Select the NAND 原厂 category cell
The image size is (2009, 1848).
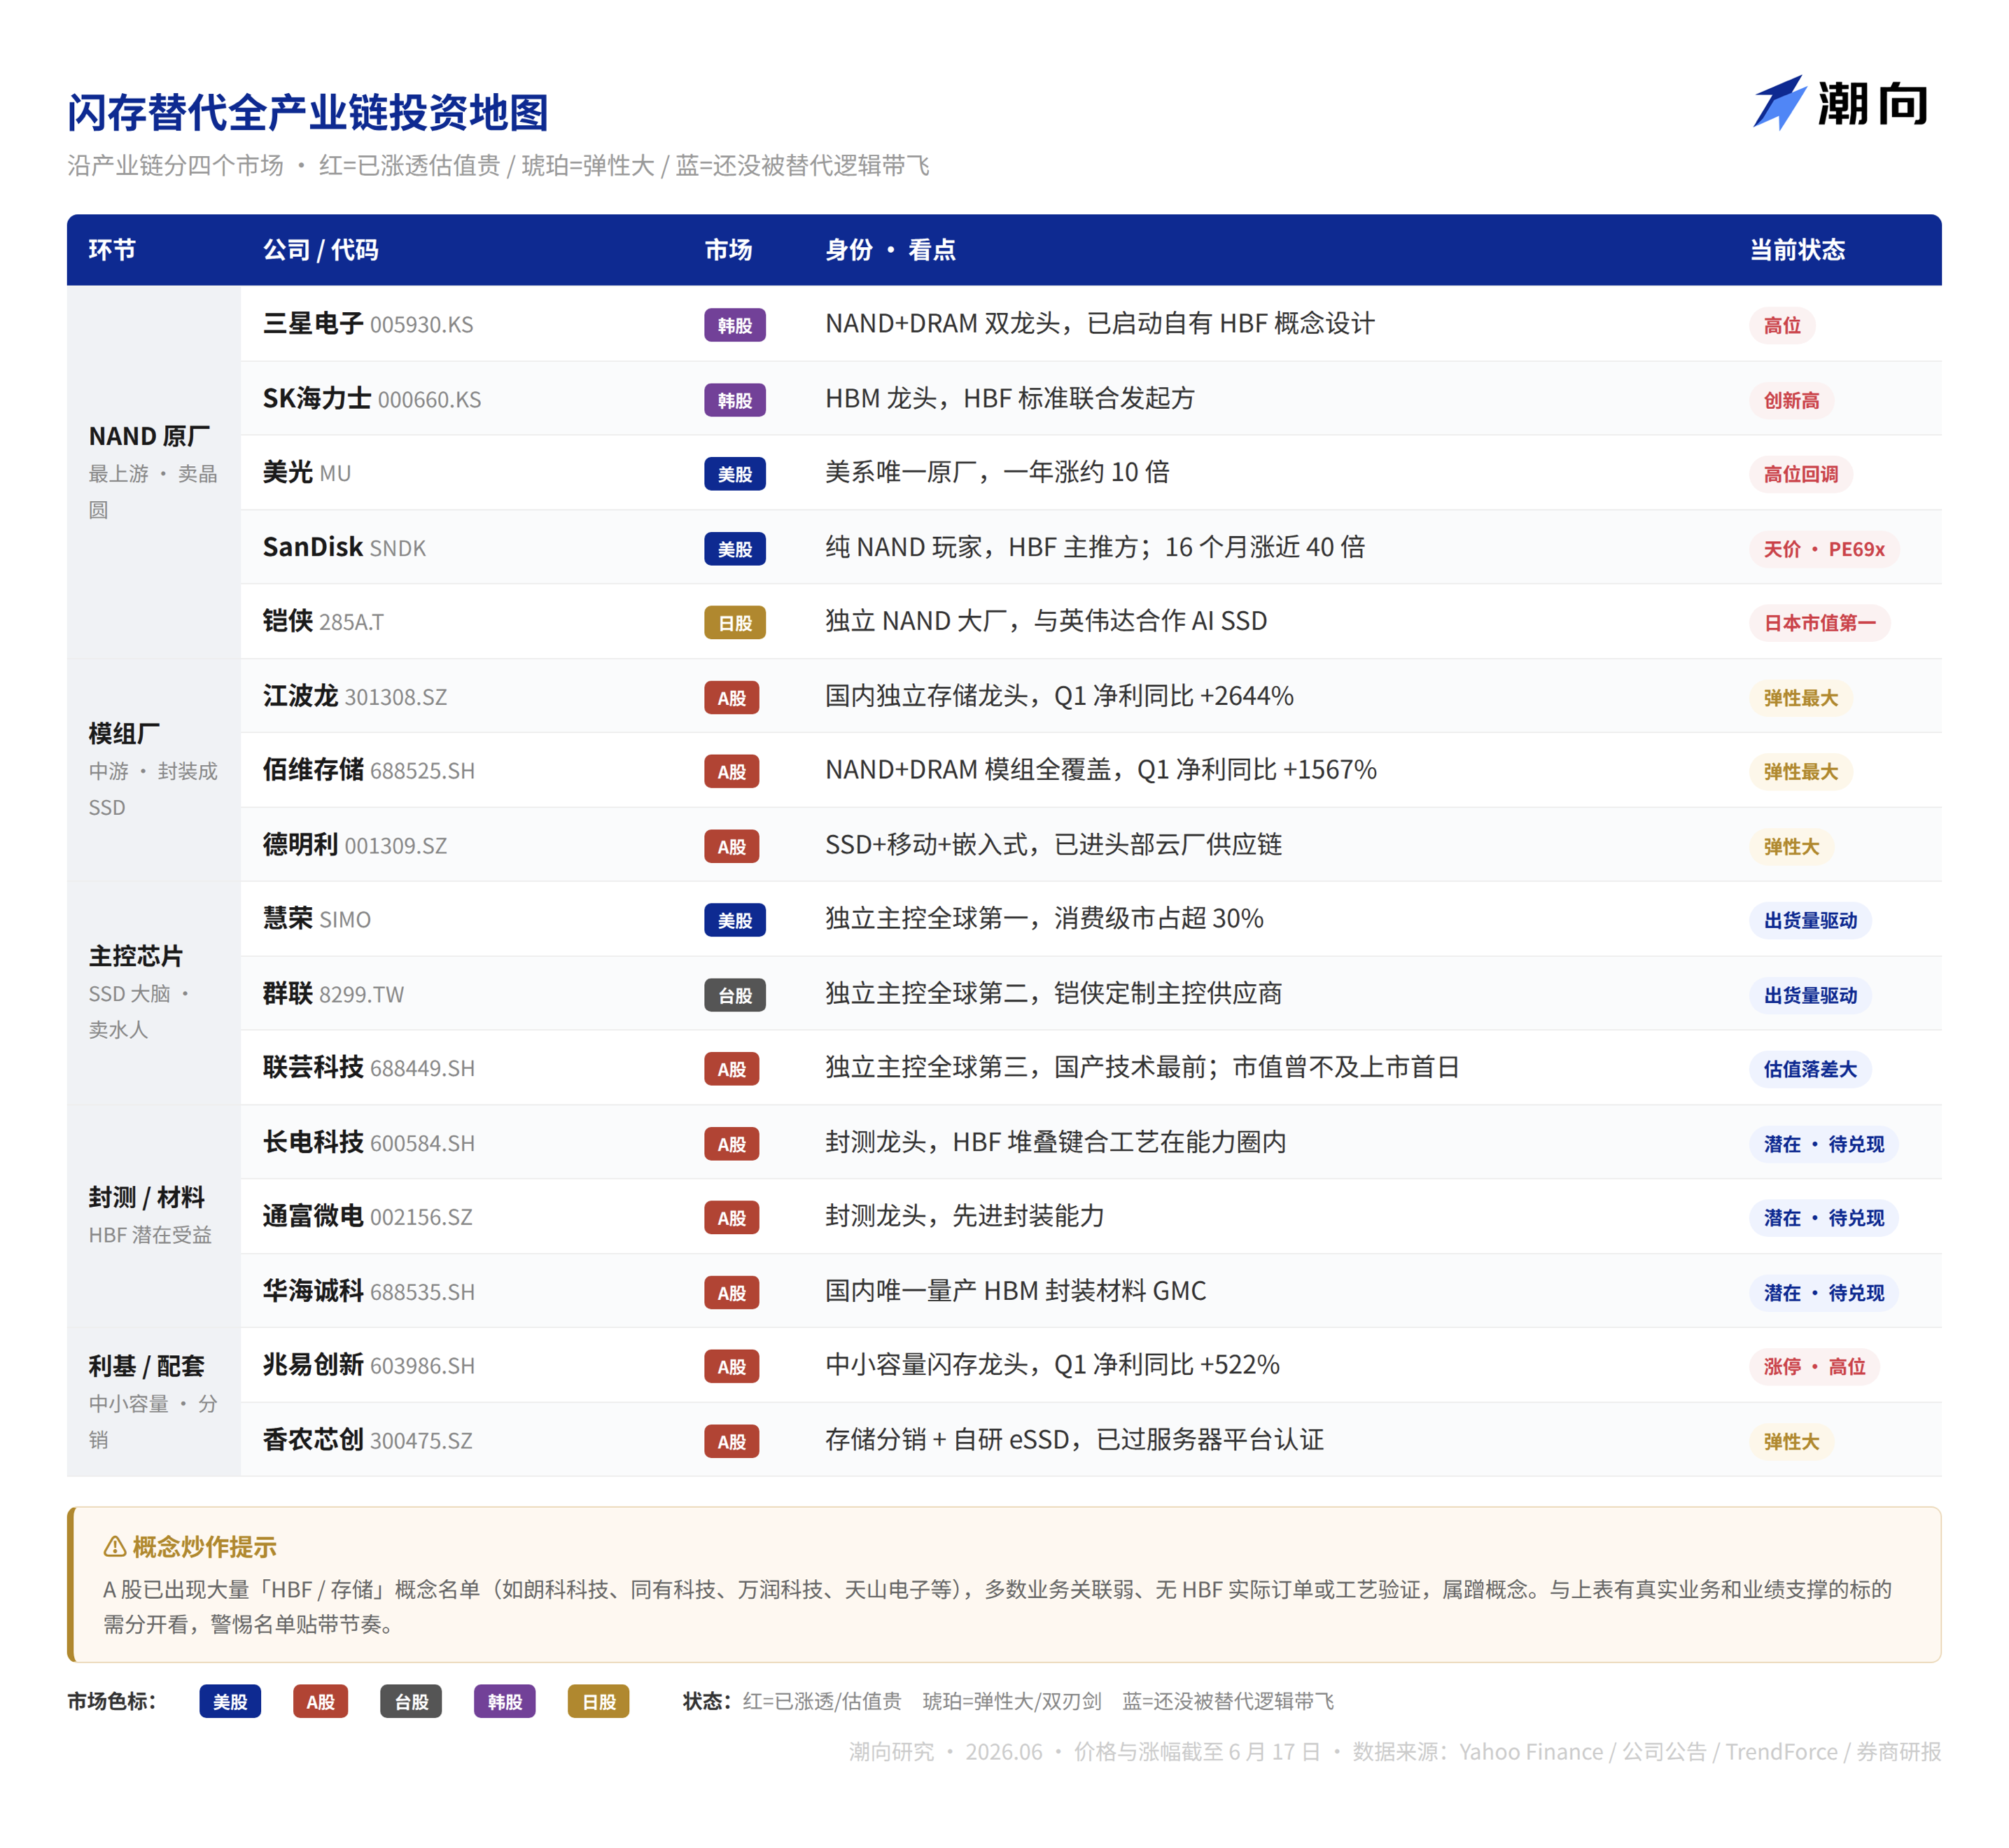pos(154,472)
